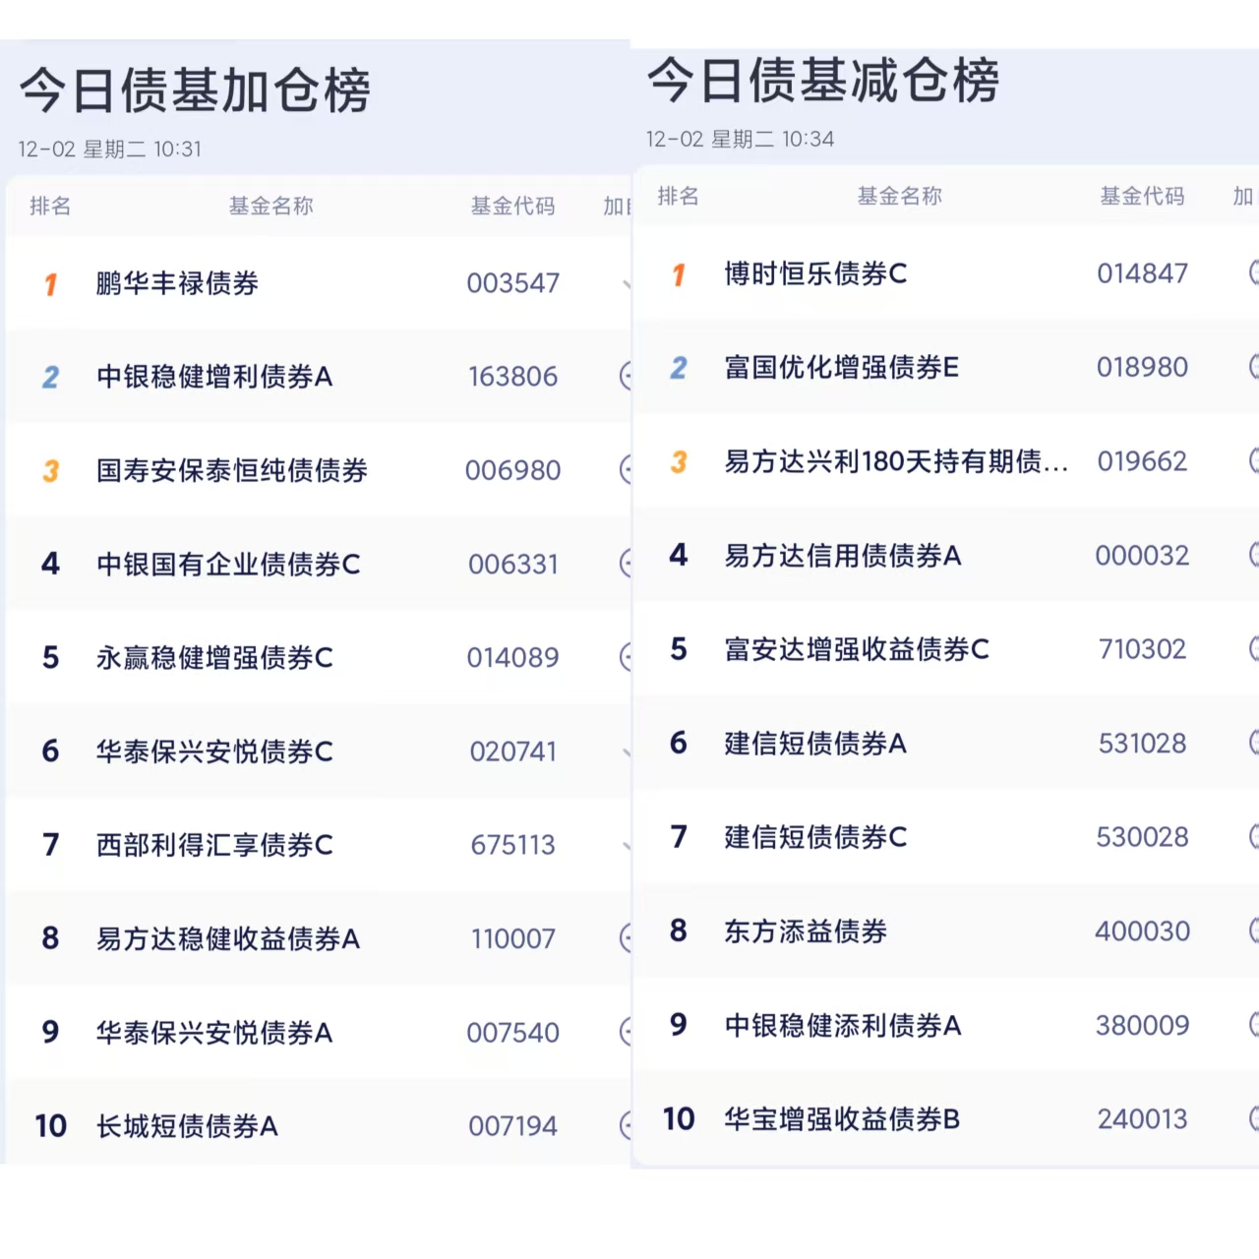Select the 今日债基减仓榜 title
1259x1259 pixels.
click(x=823, y=81)
